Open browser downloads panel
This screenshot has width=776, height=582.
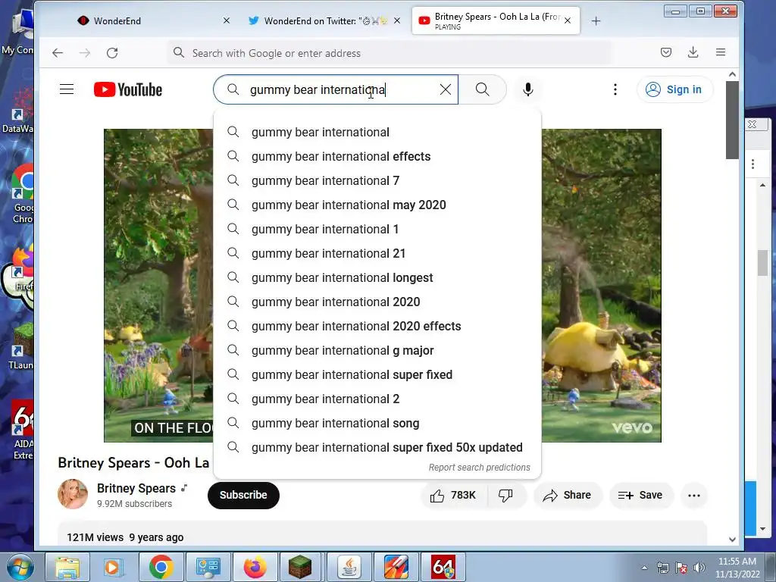click(x=693, y=52)
